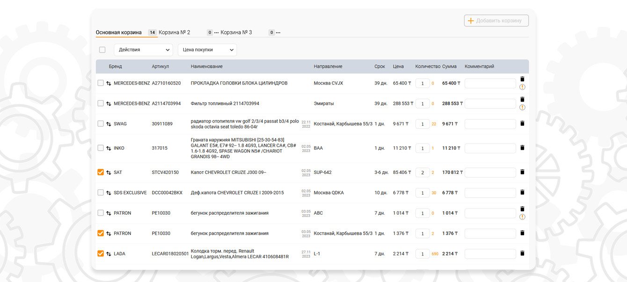This screenshot has width=627, height=282.
Task: Click swap arrows icon beside SDS EXCLUSIVE
Action: tap(109, 193)
